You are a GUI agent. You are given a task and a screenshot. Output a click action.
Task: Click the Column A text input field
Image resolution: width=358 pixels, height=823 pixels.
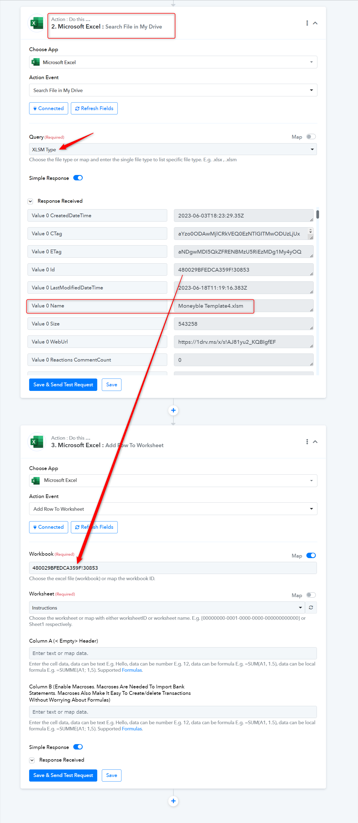tap(173, 653)
